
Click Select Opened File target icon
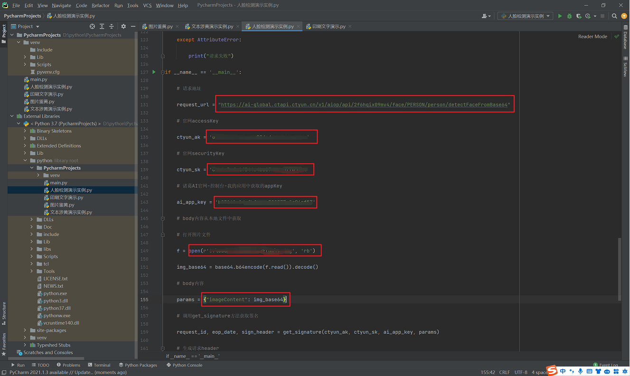[x=92, y=27]
